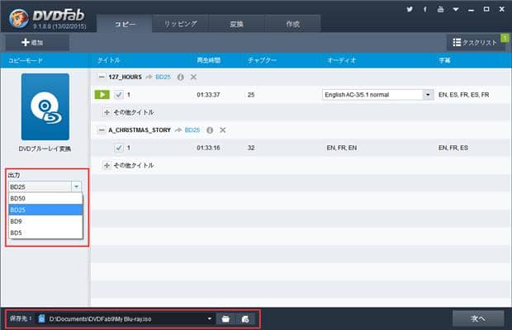Click the A_CHRISTMAS_STORY source name
Screen dimensions: 512x330
(x=140, y=130)
